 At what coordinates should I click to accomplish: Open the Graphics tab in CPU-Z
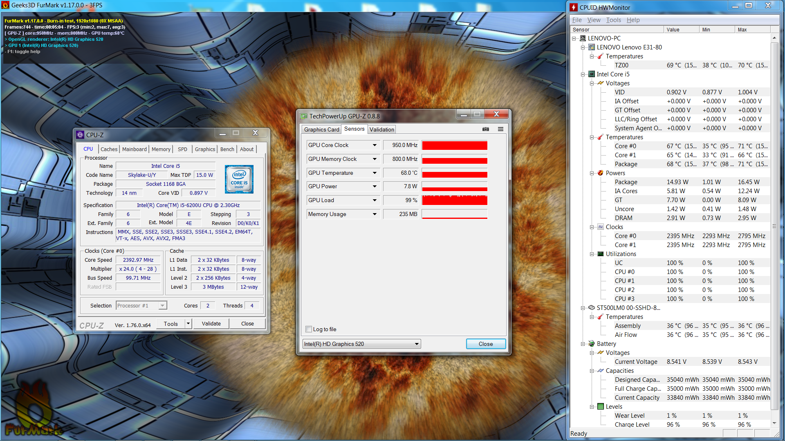point(205,149)
